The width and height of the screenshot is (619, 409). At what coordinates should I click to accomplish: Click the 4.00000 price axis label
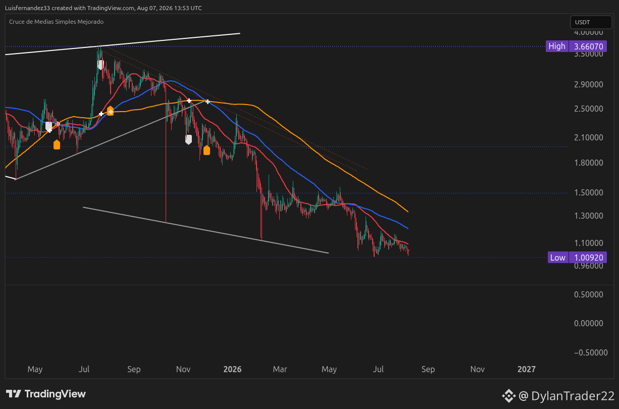[589, 32]
